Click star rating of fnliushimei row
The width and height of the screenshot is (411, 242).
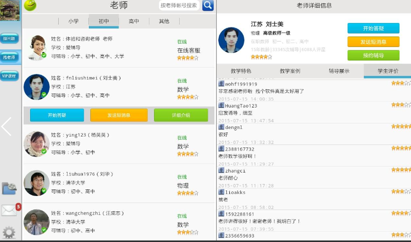coord(188,97)
